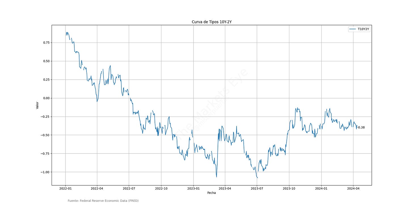Click the 2023-01 x-axis tick label

(193, 188)
